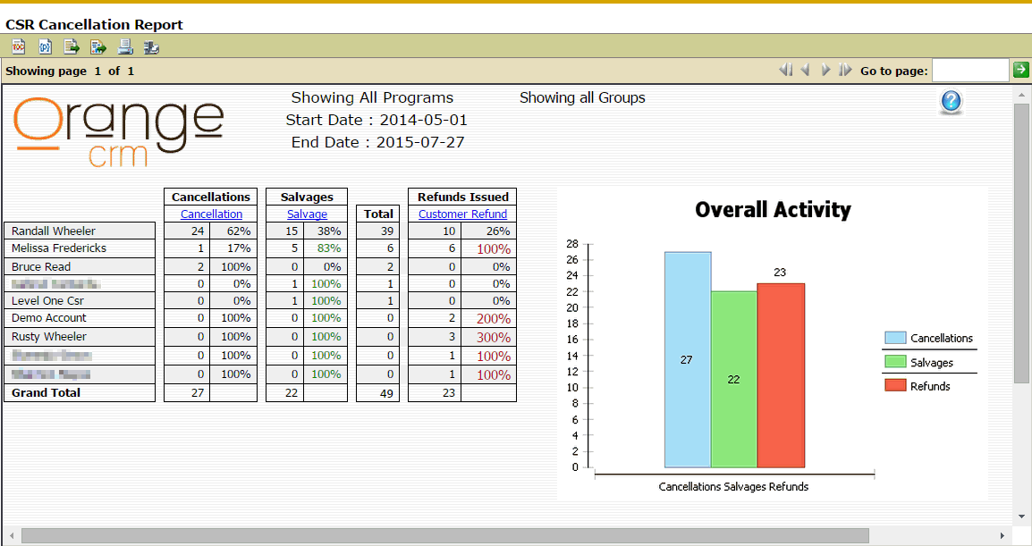This screenshot has width=1032, height=546.
Task: Open the Salvage column link
Action: [307, 214]
